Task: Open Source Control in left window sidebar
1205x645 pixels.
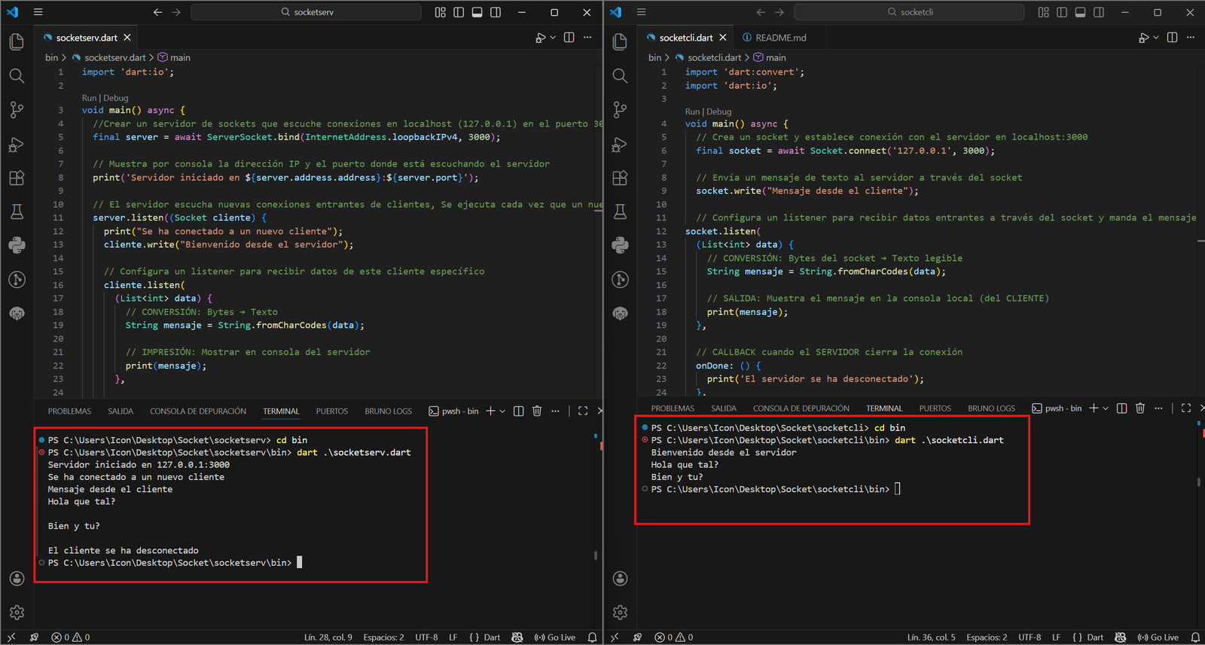Action: (x=17, y=110)
